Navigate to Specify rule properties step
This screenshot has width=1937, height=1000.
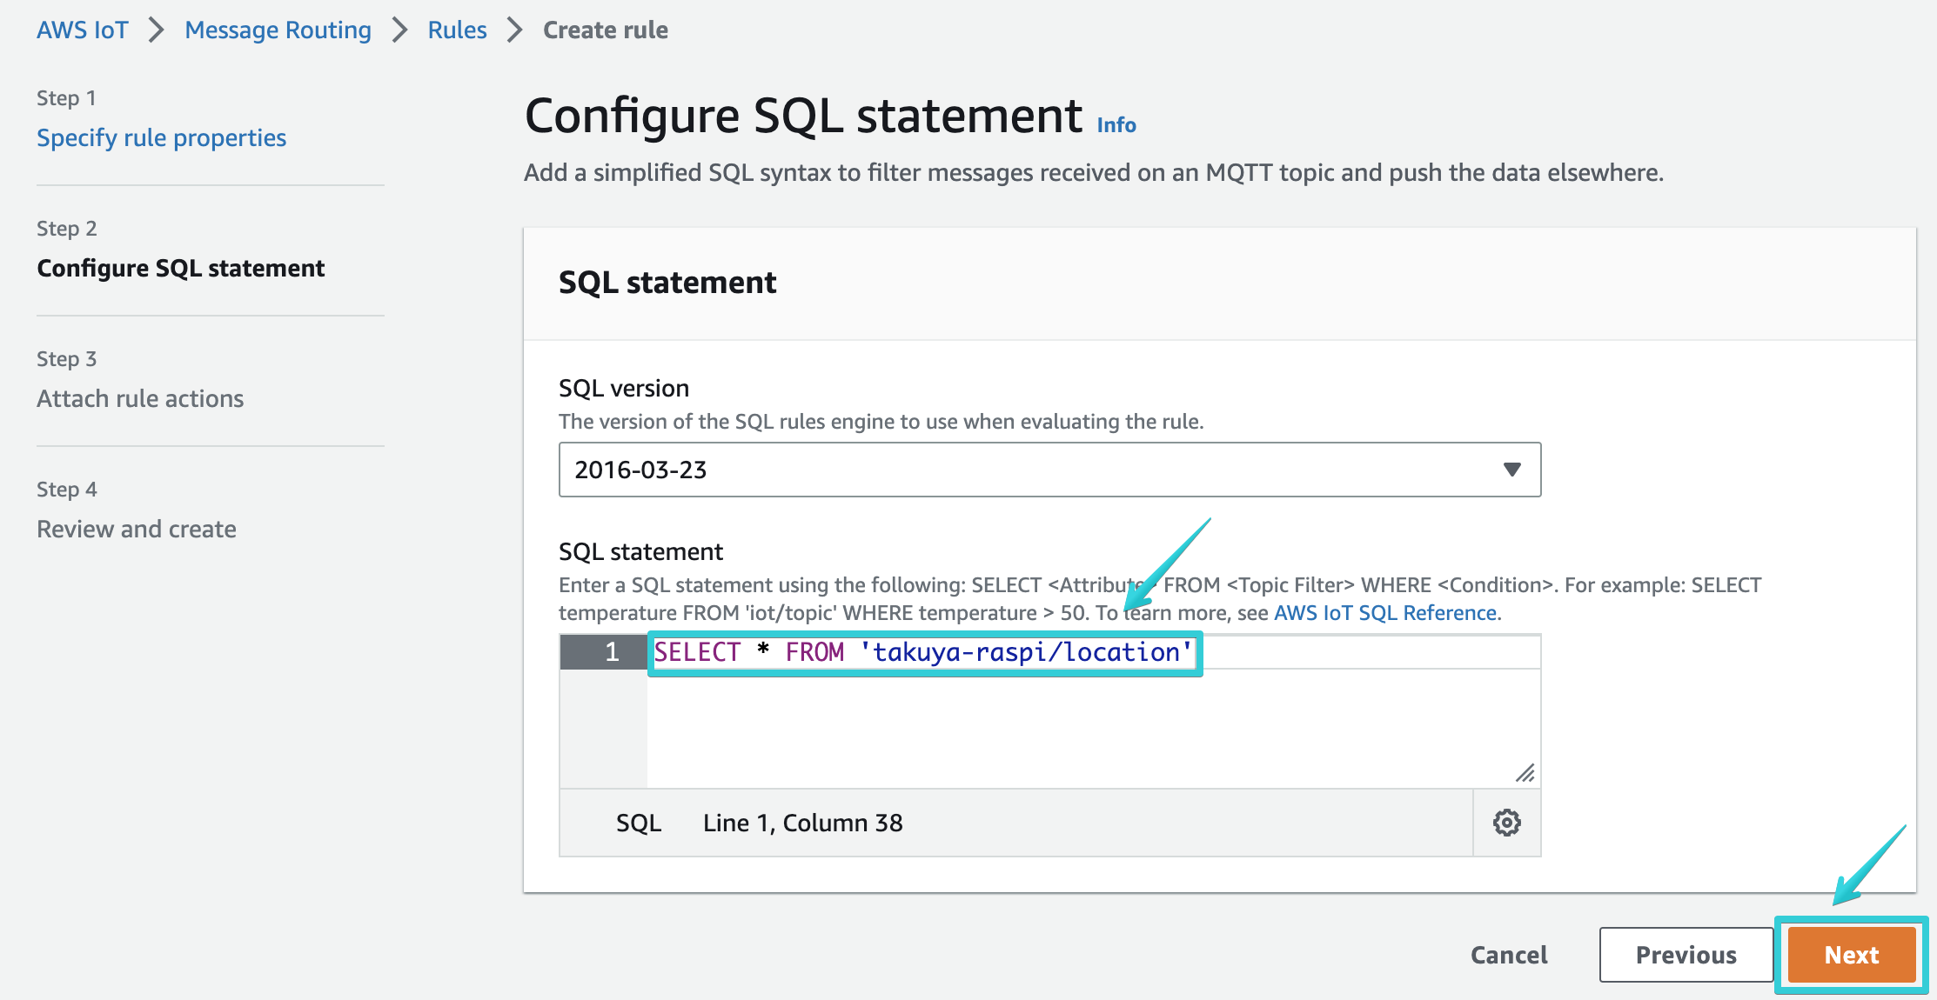click(x=161, y=137)
